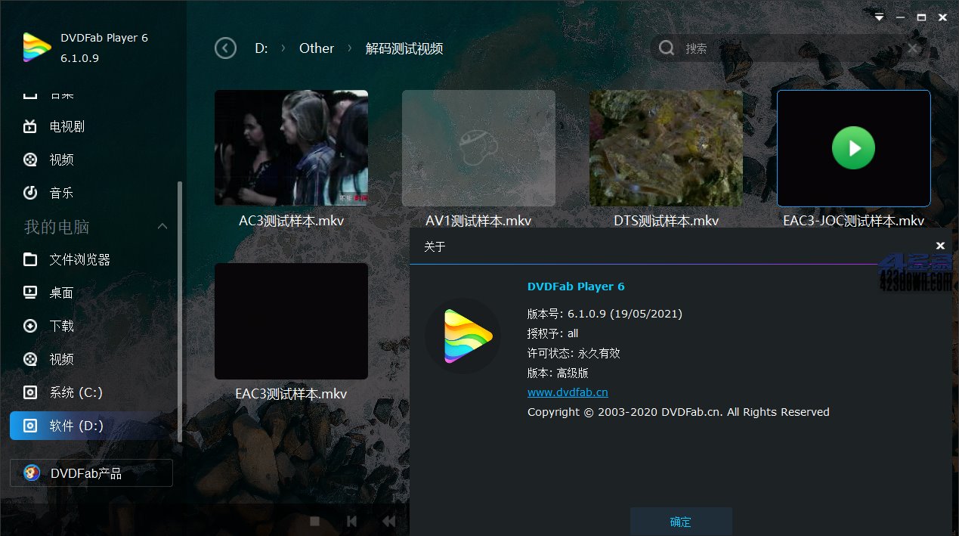Skip to the previous track

click(351, 521)
